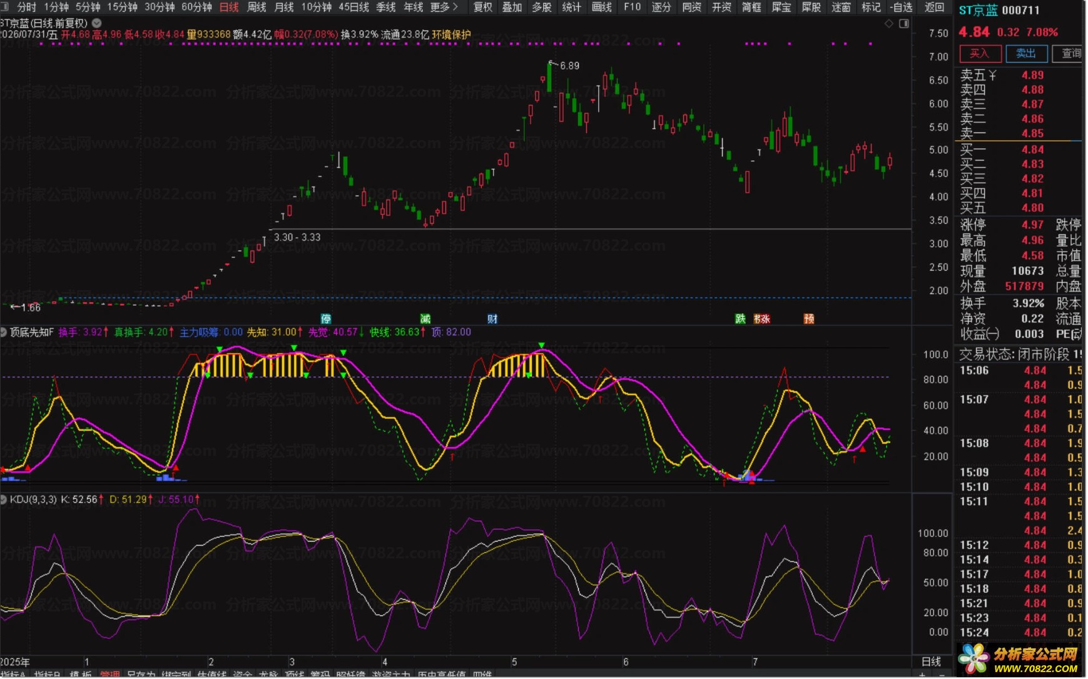The height and width of the screenshot is (679, 1088).
Task: Click the ST京蓝 stock name in the quote panel
Action: pos(979,11)
